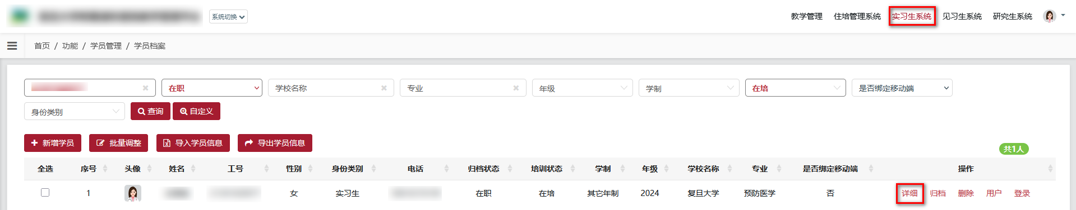Switch to 实习生系统 tab

912,16
